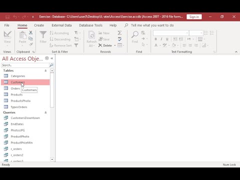
Task: Toggle Bold formatting
Action: 155,39
